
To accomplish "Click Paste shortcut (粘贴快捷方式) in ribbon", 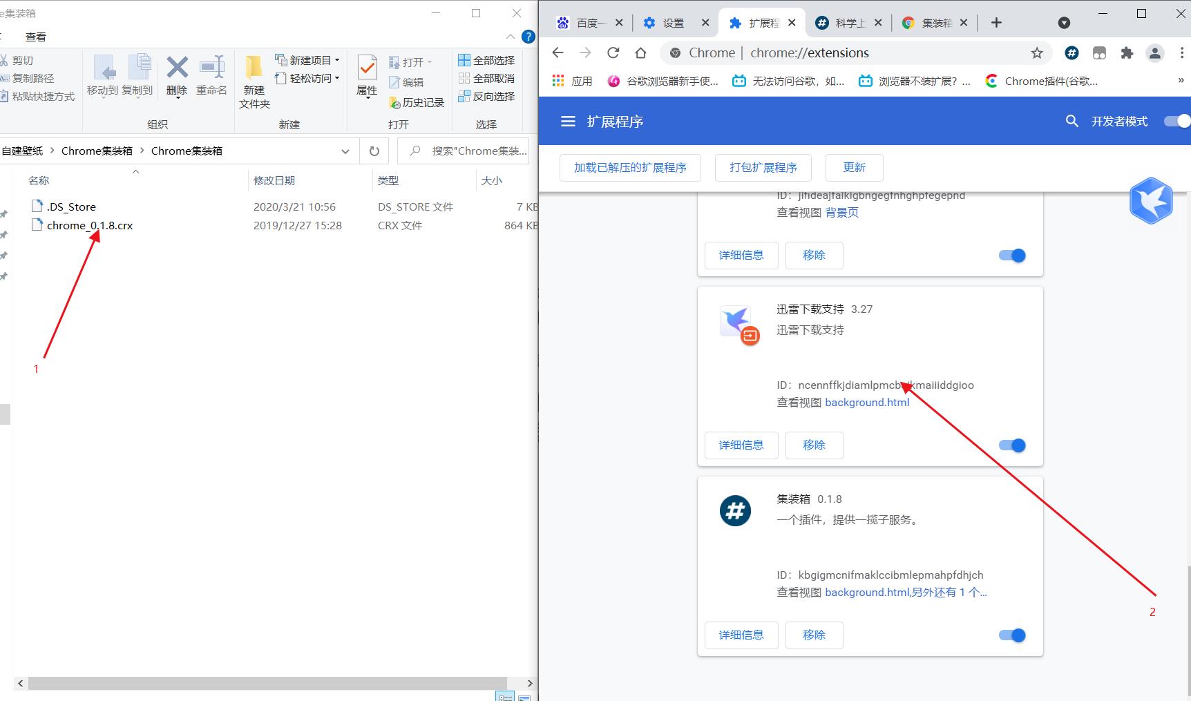I will tap(37, 96).
